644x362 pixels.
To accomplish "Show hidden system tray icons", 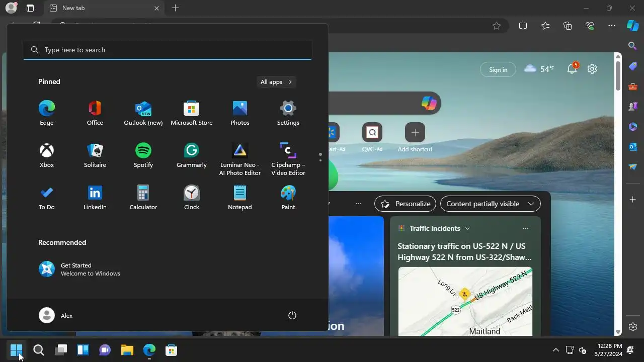I will 556,350.
